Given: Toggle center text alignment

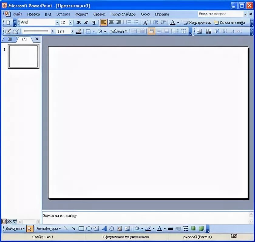Looking at the screenshot, I should (x=111, y=22).
